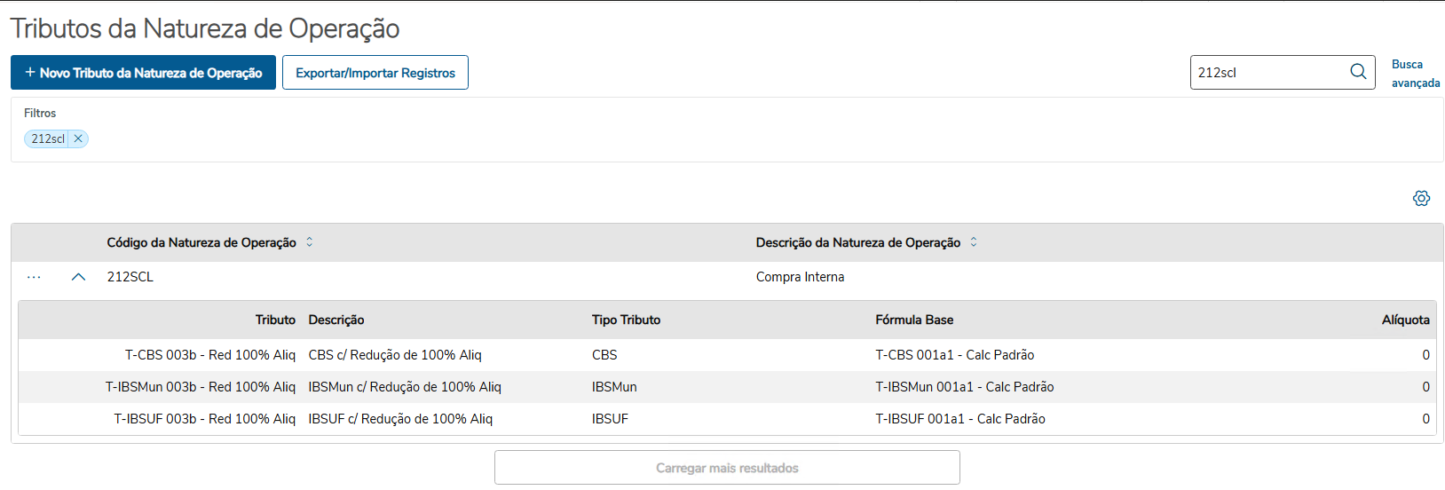
Task: Open table settings gear icon
Action: point(1421,198)
